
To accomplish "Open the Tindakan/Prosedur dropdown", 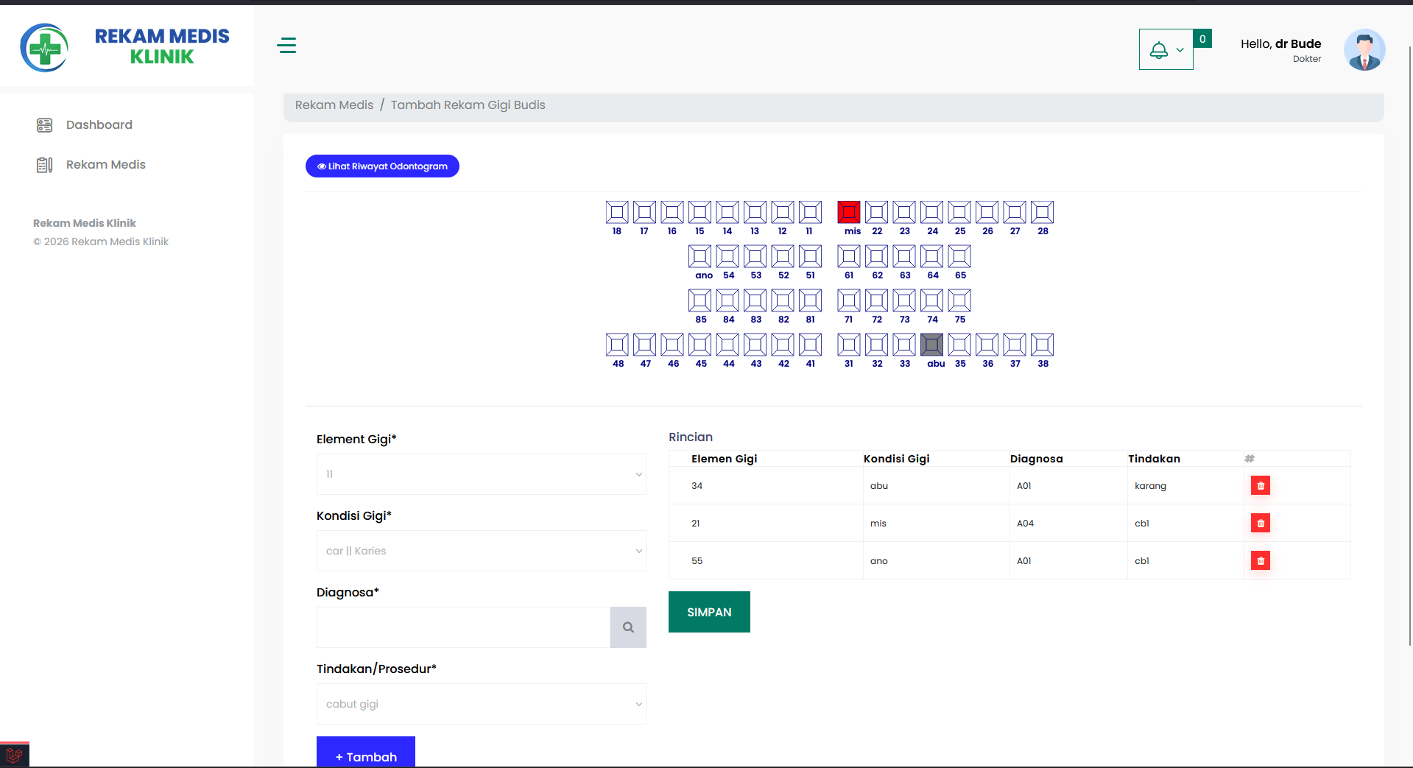I will [482, 704].
